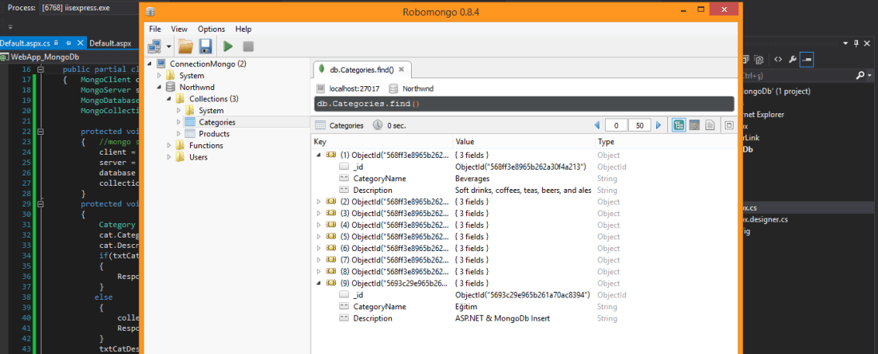Screen dimensions: 878x354
Task: Switch to Default.aspx tab in Visual Studio
Action: [110, 43]
